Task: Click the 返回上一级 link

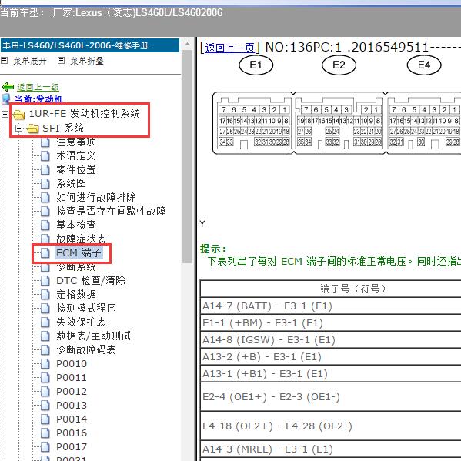Action: tap(38, 87)
